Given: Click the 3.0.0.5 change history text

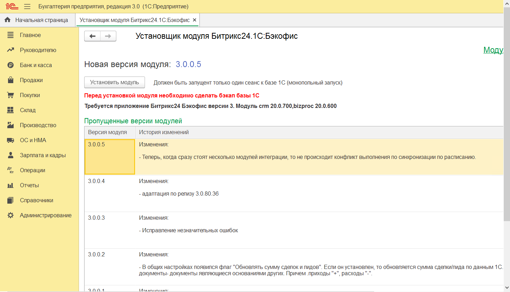Looking at the screenshot, I should click(307, 157).
